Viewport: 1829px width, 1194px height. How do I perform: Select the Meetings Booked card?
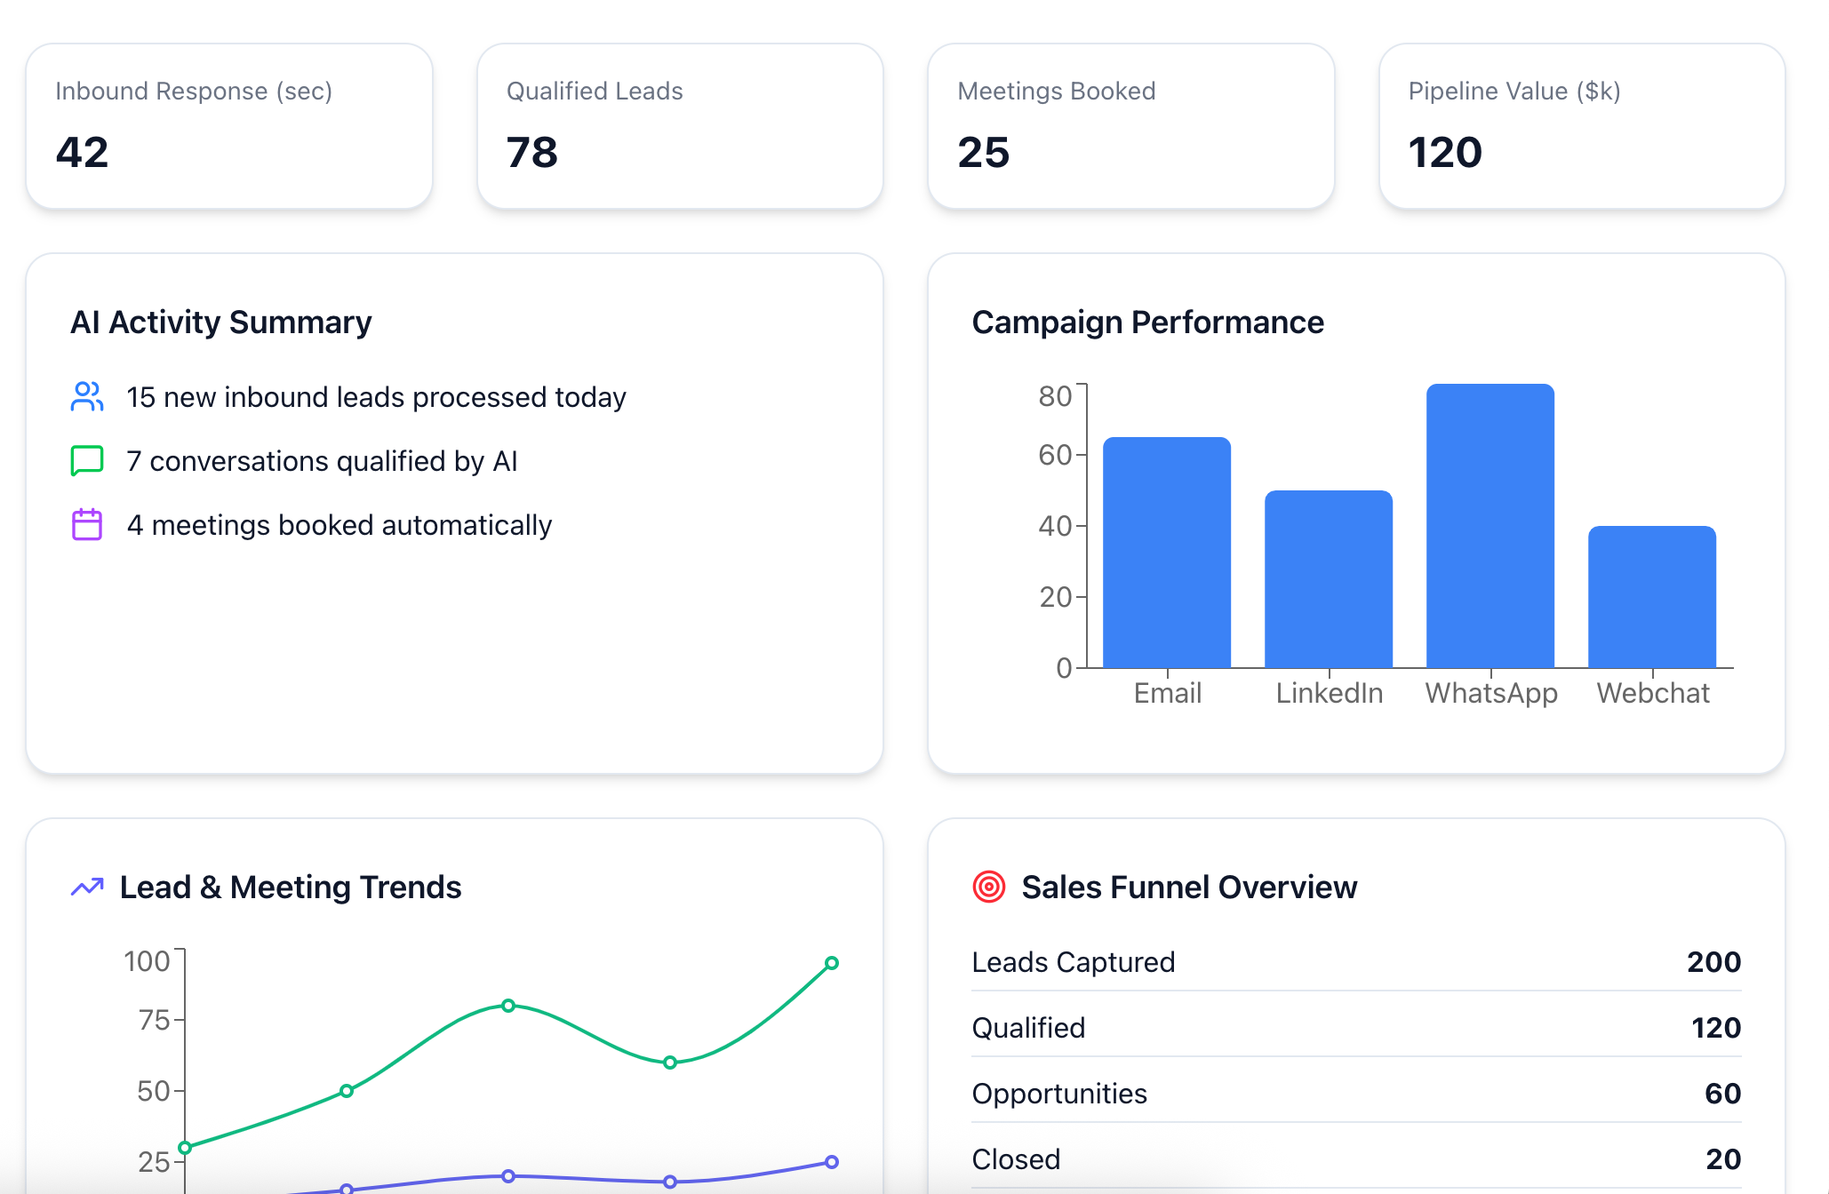point(1130,126)
